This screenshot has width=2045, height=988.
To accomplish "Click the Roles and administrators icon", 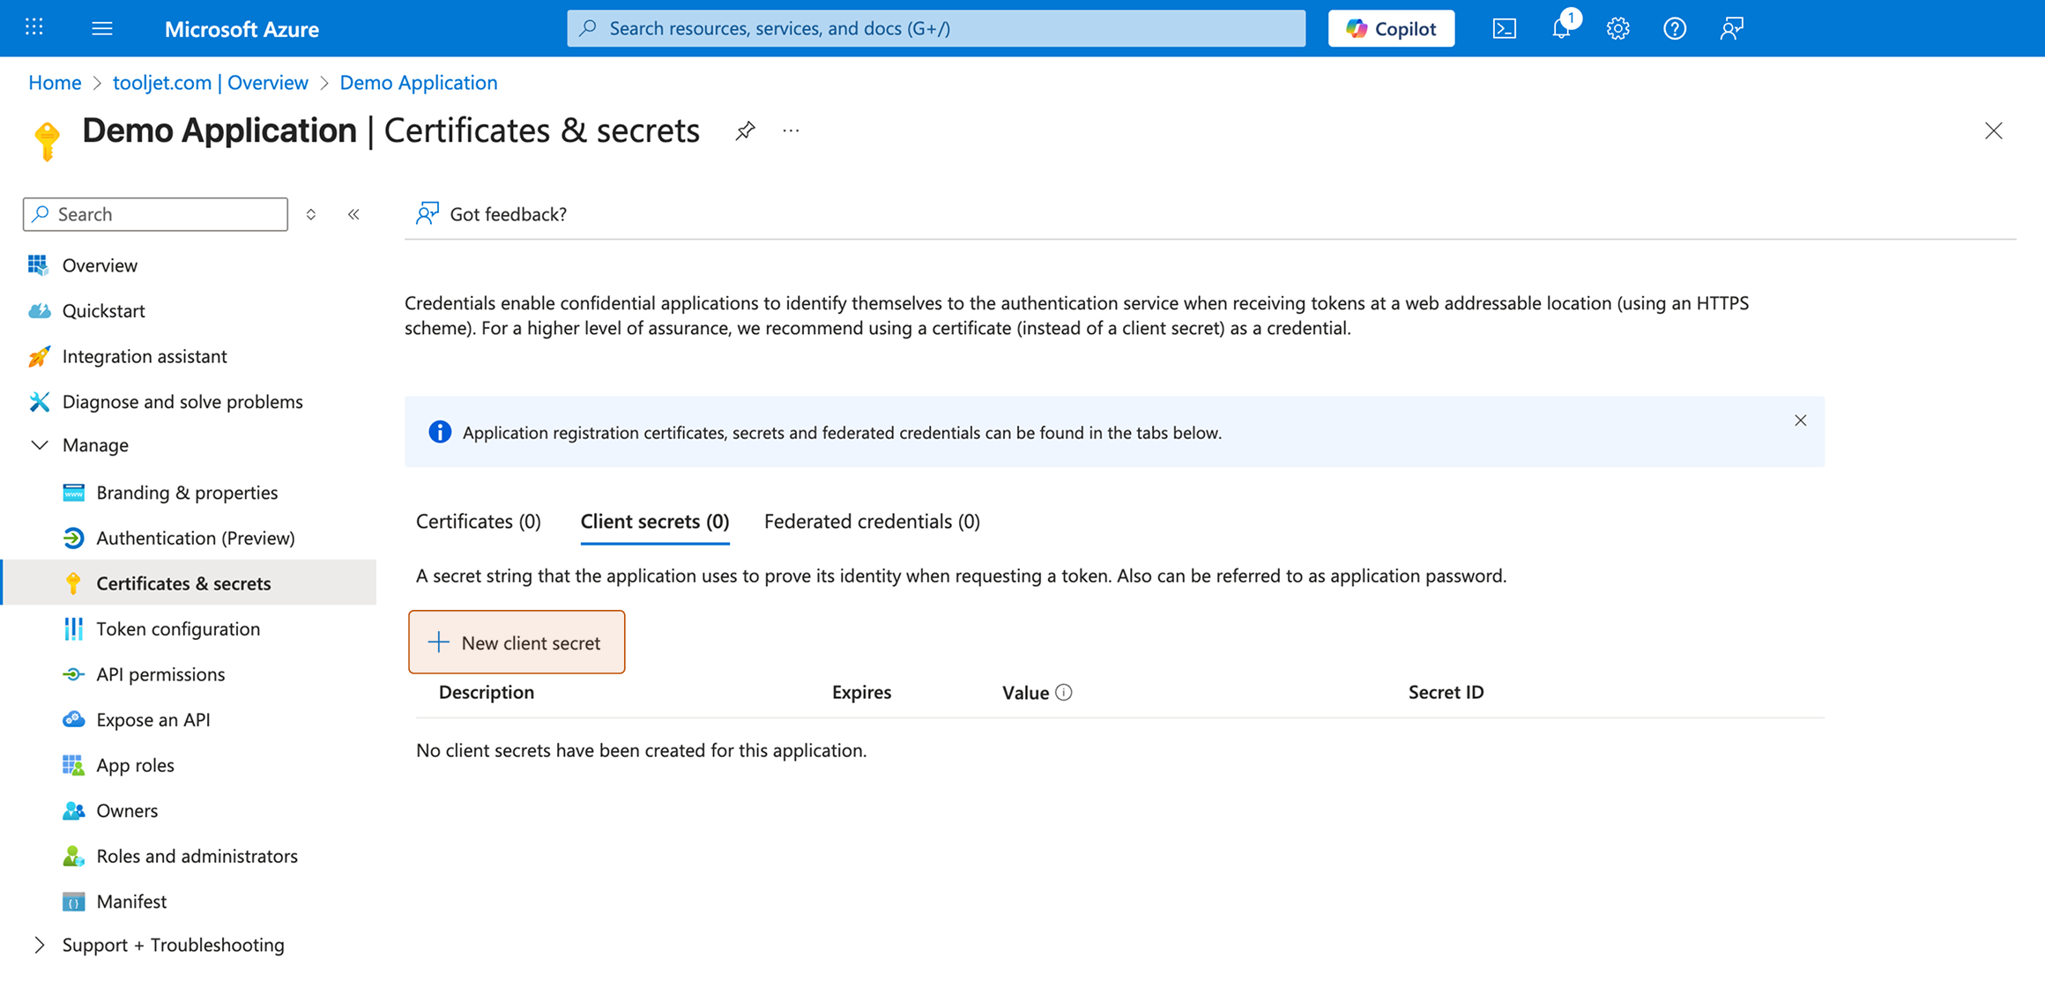I will click(x=73, y=856).
